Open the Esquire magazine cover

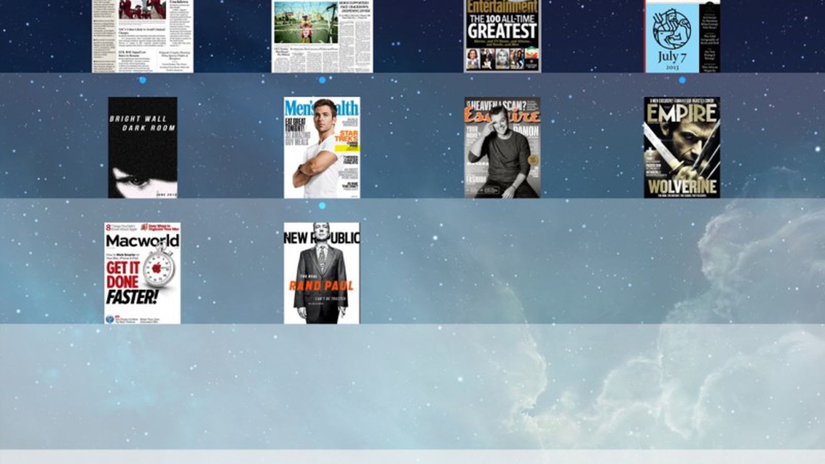[502, 147]
